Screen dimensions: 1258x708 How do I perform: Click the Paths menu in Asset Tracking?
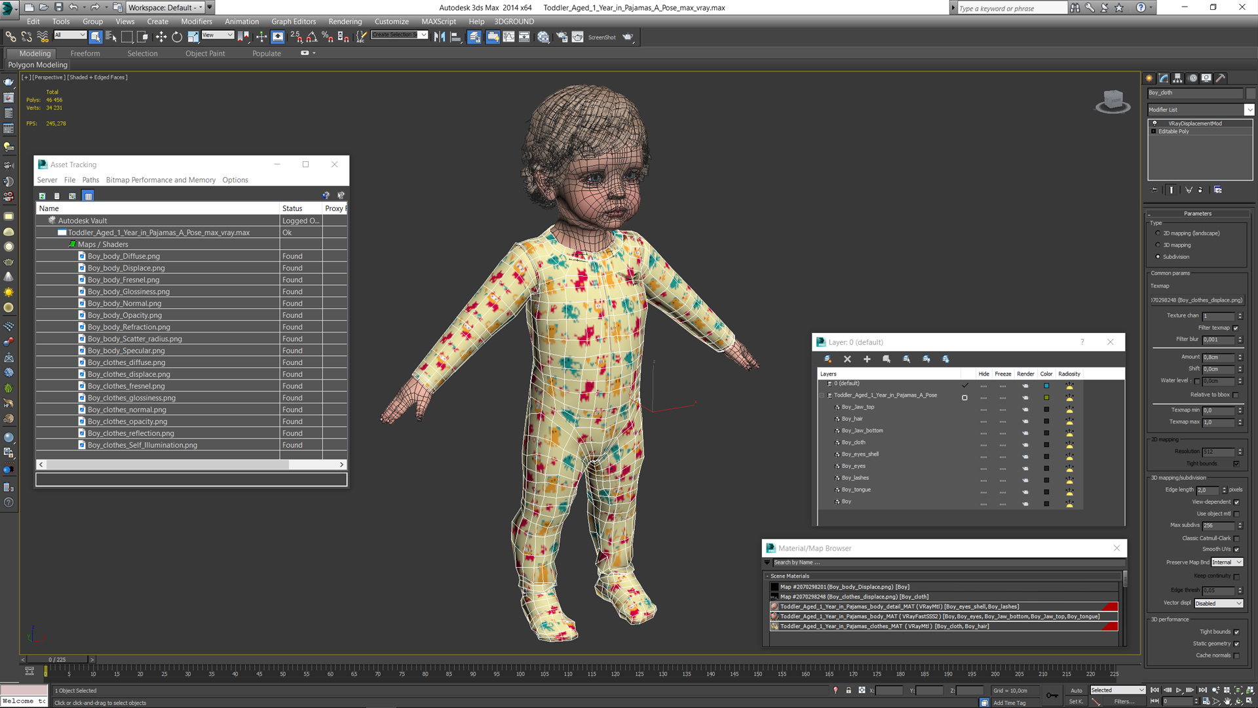coord(89,180)
